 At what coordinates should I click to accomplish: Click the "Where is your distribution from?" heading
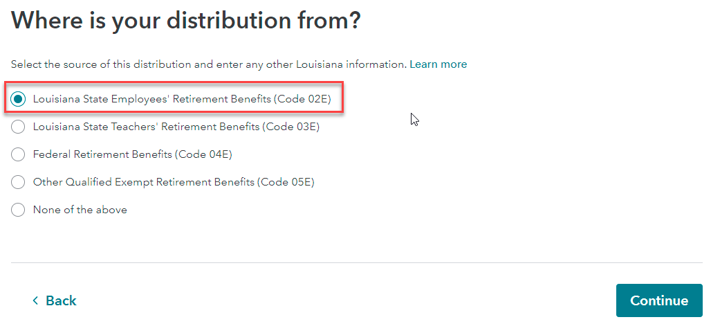pos(186,21)
